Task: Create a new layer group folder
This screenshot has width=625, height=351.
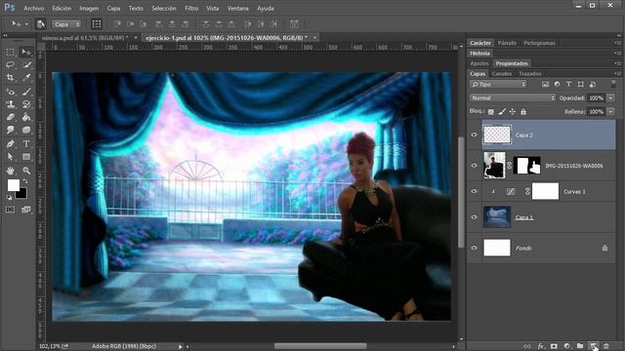Action: (x=580, y=346)
